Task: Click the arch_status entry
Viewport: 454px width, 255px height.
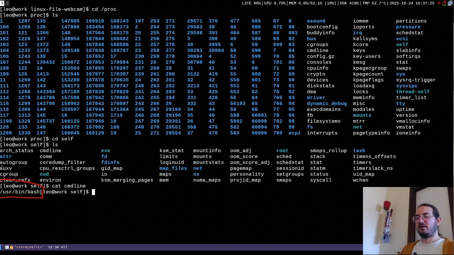Action: click(x=17, y=151)
